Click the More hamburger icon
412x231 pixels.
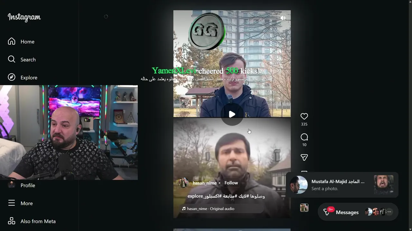(12, 203)
